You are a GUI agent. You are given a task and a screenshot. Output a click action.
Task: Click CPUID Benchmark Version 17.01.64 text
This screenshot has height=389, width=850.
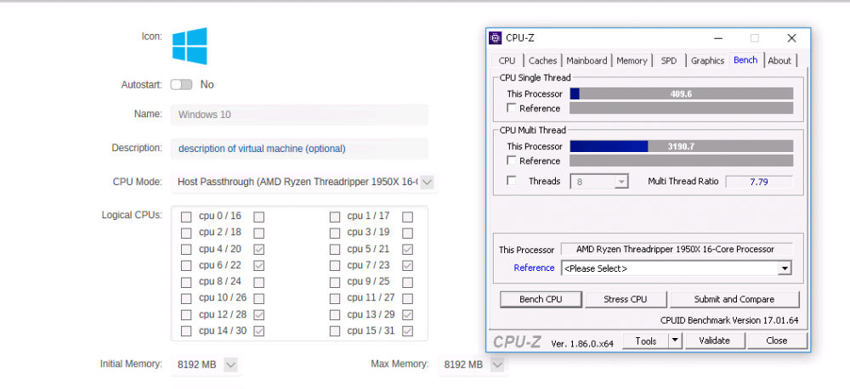pyautogui.click(x=729, y=320)
